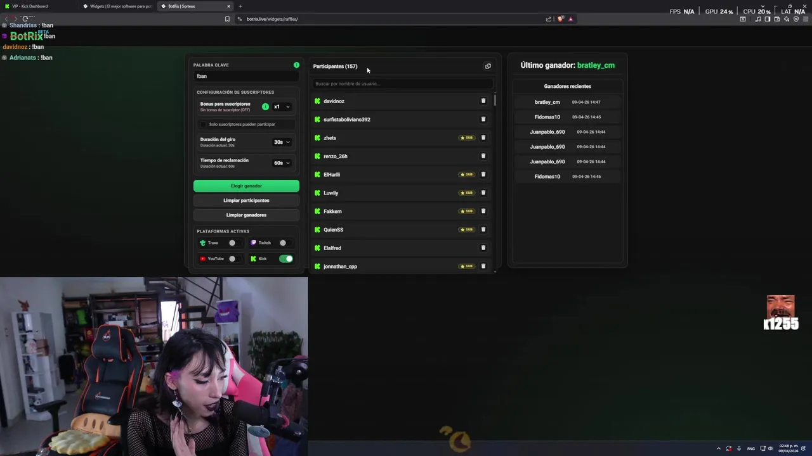Click the Elegir ganador button

pos(246,186)
